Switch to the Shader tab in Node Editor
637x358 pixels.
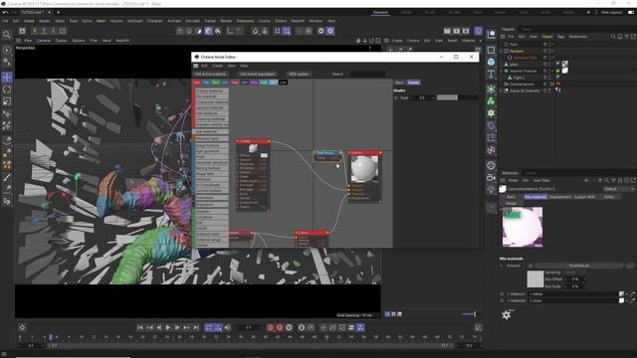[x=414, y=83]
